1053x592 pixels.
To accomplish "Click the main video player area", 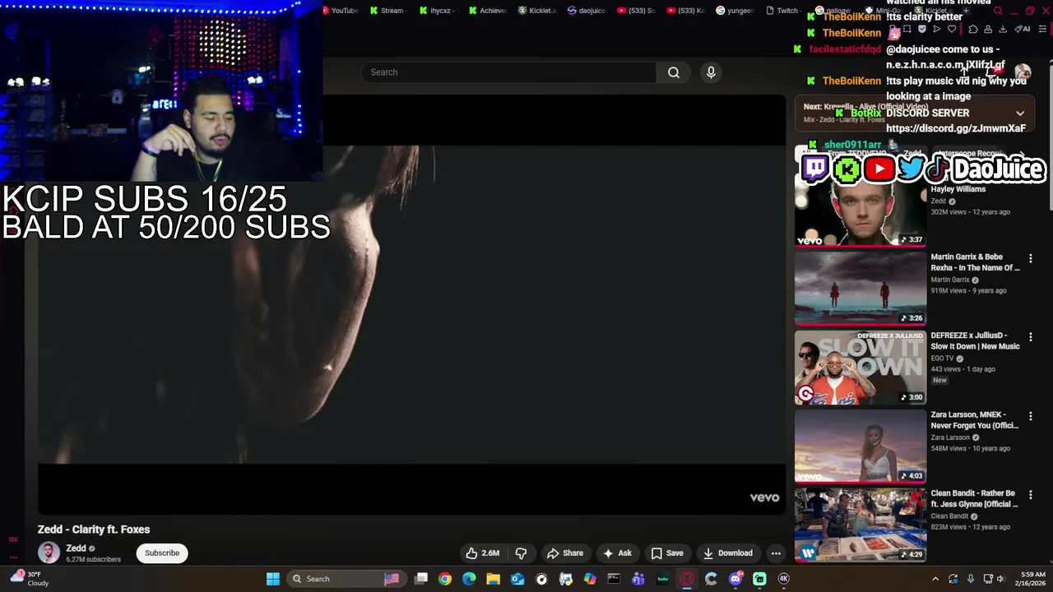I will (x=411, y=304).
